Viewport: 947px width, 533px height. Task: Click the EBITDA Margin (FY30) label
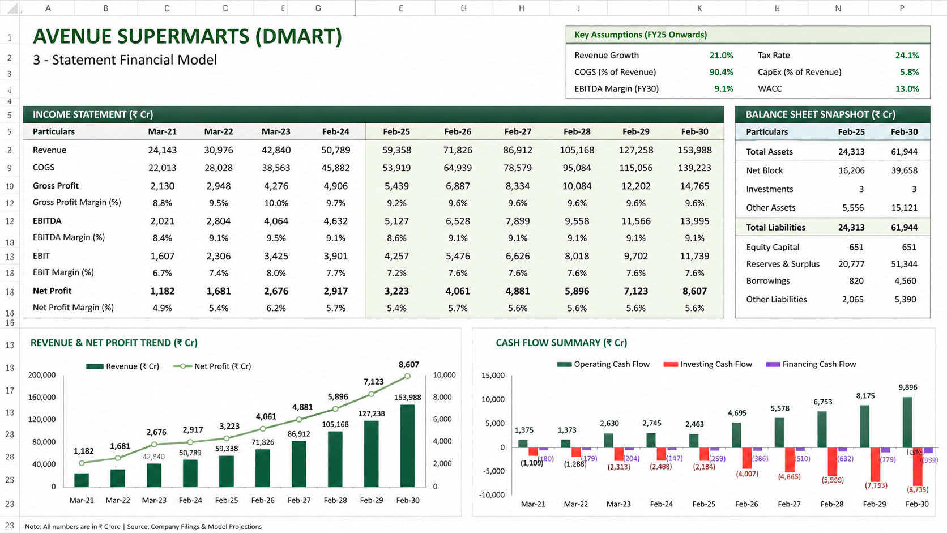(616, 88)
